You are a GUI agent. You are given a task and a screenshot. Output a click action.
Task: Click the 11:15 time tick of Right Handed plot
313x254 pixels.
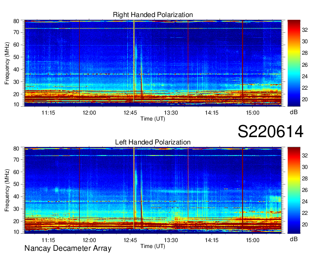48,113
